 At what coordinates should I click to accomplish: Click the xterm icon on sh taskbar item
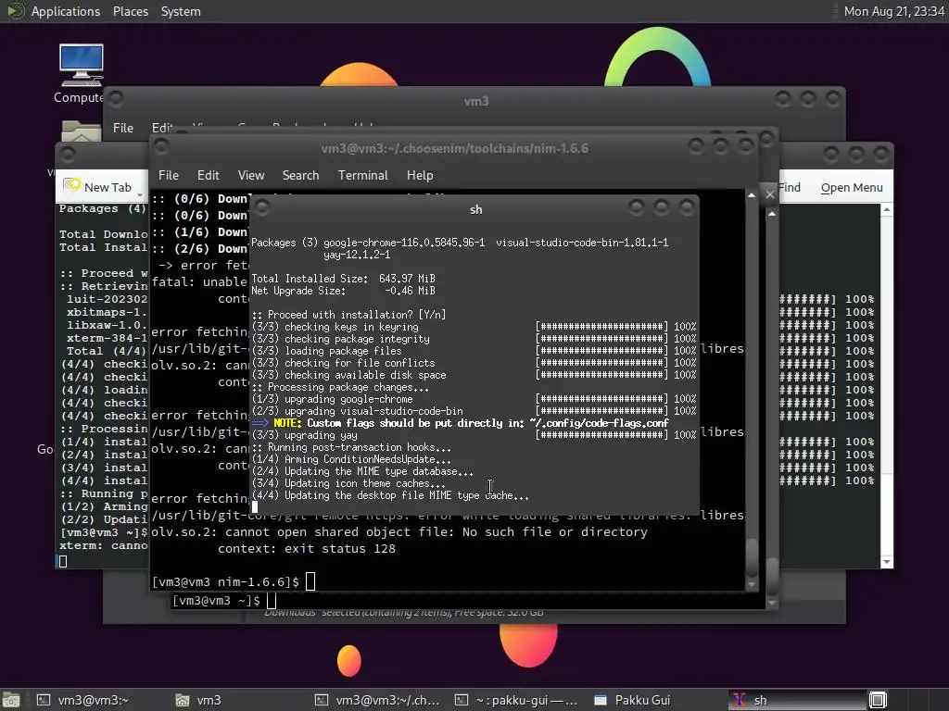(739, 700)
